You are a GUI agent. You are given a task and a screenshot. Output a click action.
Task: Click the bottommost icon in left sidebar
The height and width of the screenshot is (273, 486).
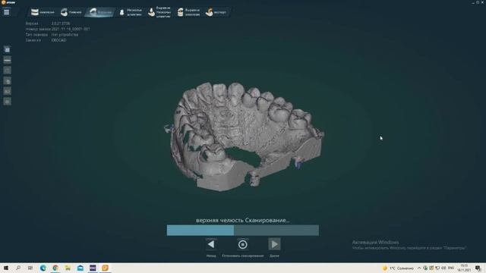[x=7, y=102]
